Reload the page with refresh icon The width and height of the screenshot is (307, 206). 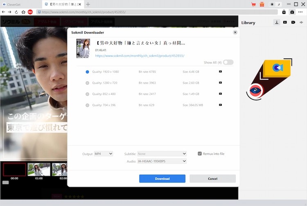16,12
